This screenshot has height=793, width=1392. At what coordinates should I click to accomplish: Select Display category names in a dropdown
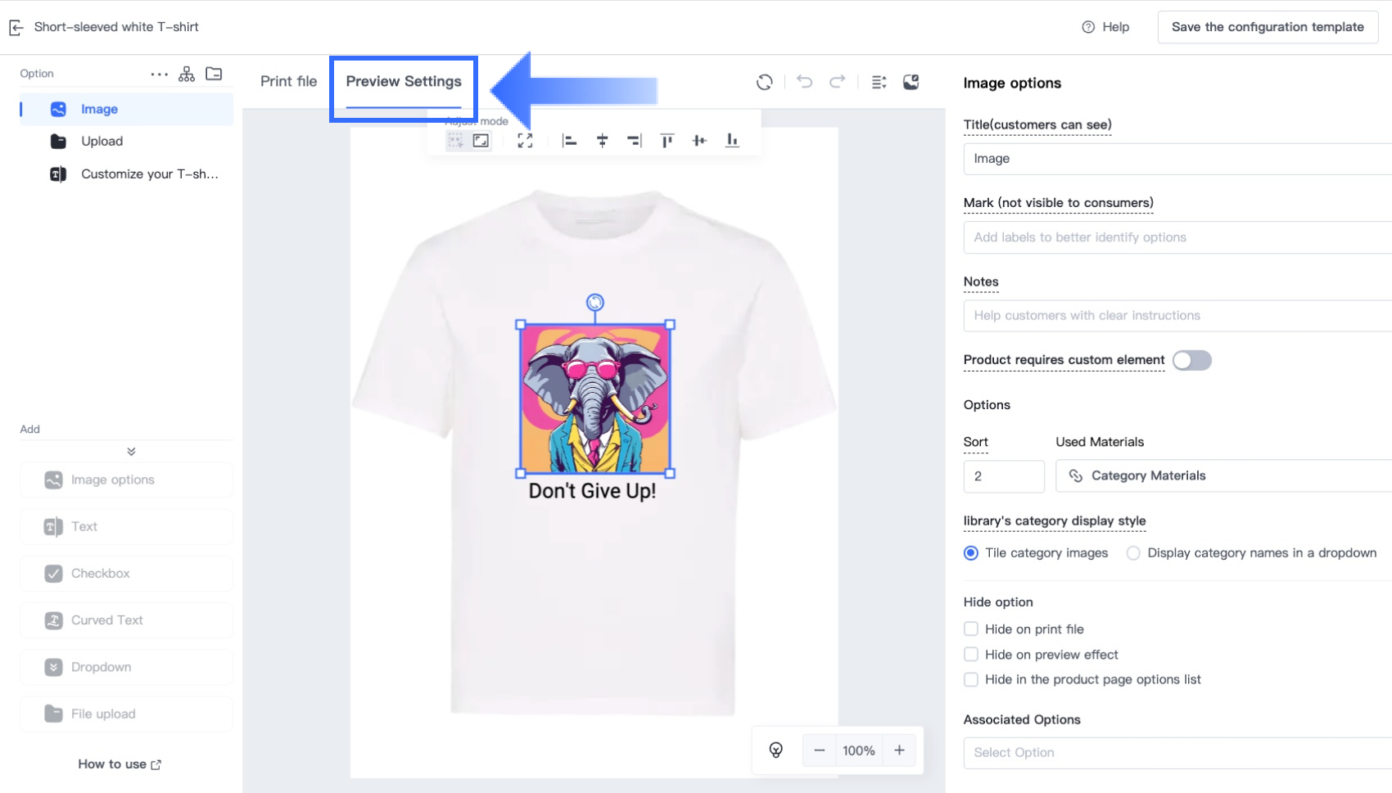tap(1133, 553)
